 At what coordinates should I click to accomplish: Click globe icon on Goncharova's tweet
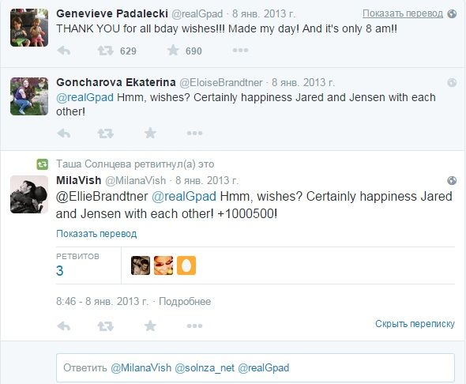pos(452,83)
